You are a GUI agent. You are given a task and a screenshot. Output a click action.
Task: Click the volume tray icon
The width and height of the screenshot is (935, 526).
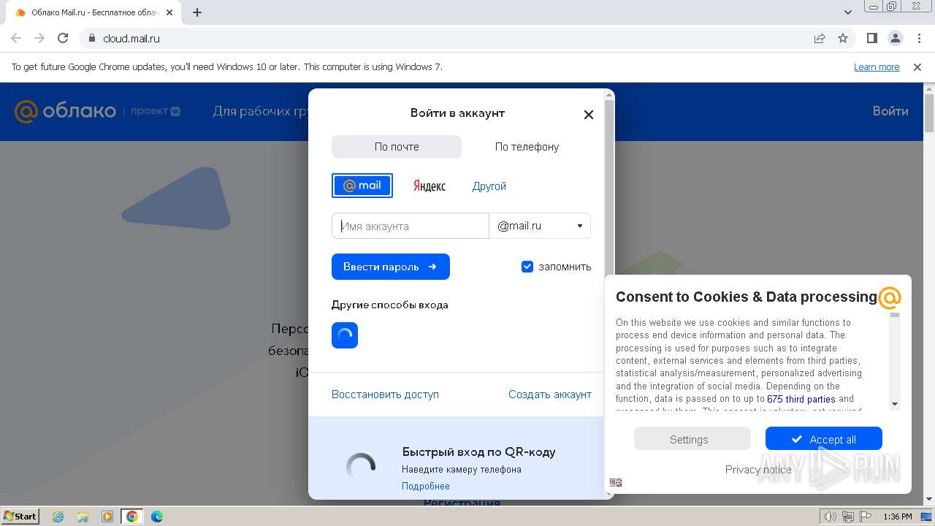pyautogui.click(x=830, y=517)
